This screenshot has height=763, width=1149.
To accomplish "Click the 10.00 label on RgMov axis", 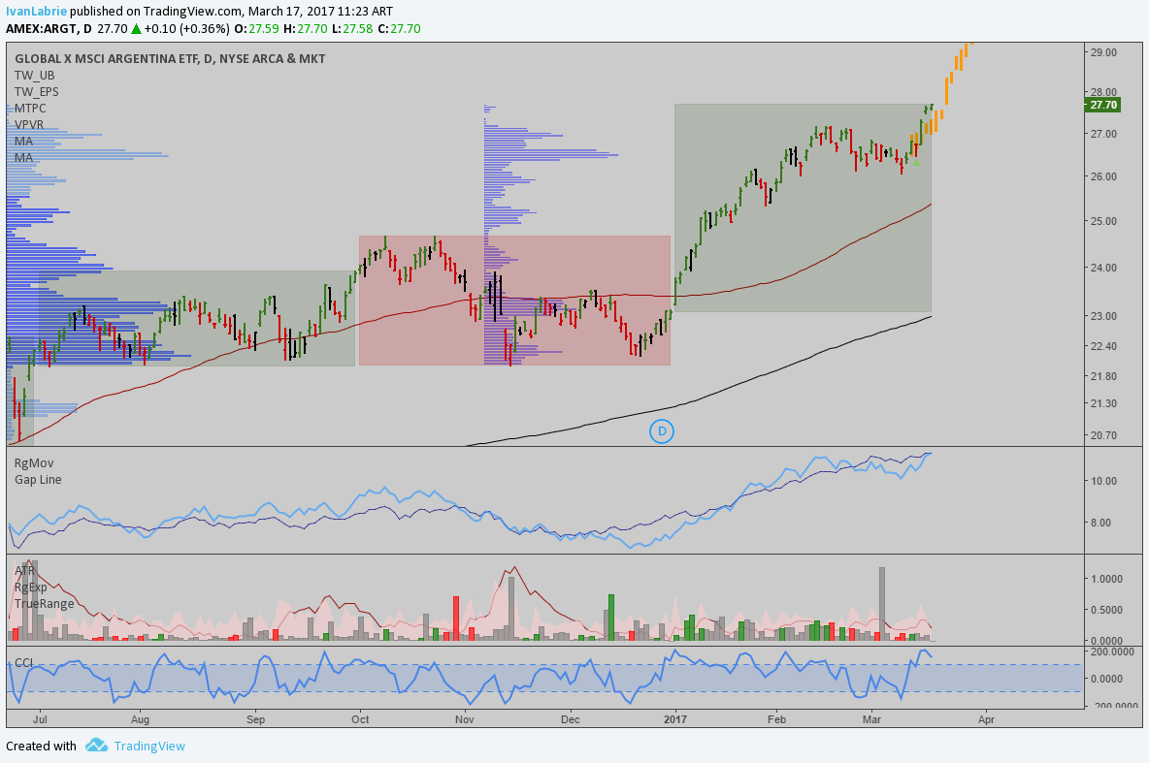I will [1103, 481].
